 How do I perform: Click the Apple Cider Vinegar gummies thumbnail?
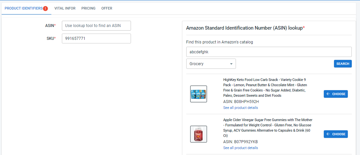(199, 134)
